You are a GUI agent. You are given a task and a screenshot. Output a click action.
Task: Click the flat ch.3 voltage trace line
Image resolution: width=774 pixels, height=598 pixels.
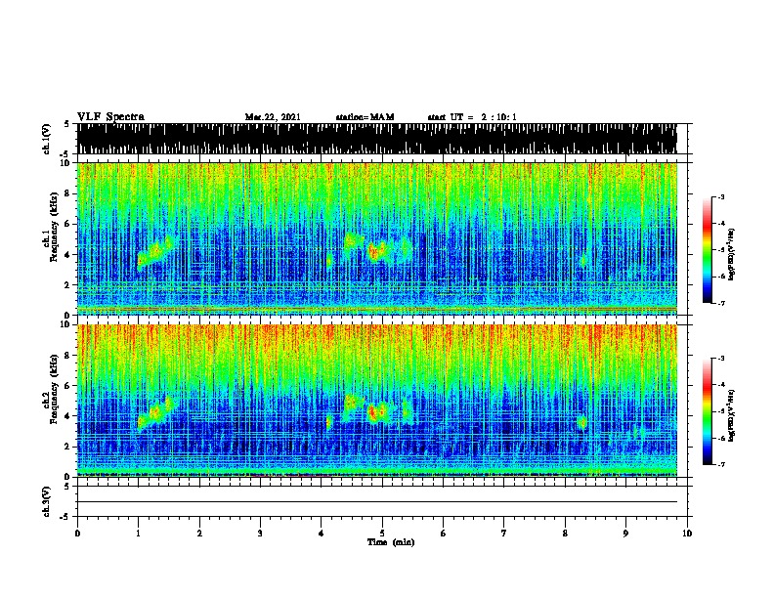[376, 502]
